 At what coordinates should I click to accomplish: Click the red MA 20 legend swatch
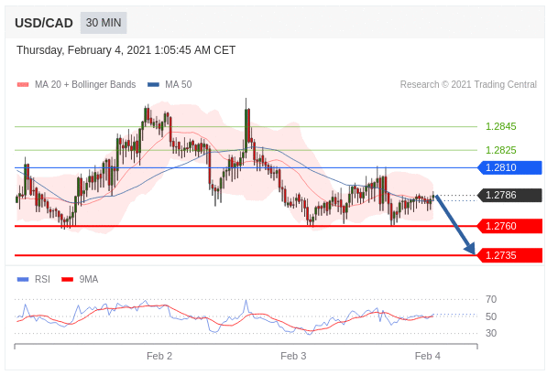(23, 85)
